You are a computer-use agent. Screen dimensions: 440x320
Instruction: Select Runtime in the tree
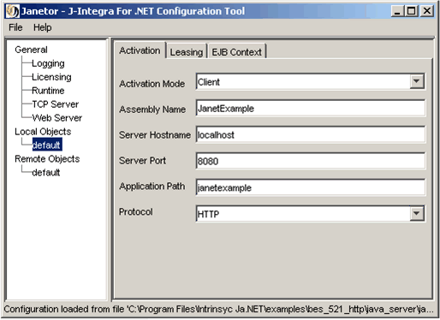click(48, 91)
